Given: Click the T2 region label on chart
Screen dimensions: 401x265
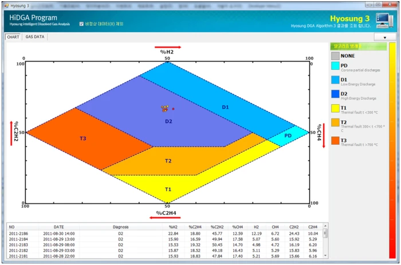Looking at the screenshot, I should click(168, 161).
